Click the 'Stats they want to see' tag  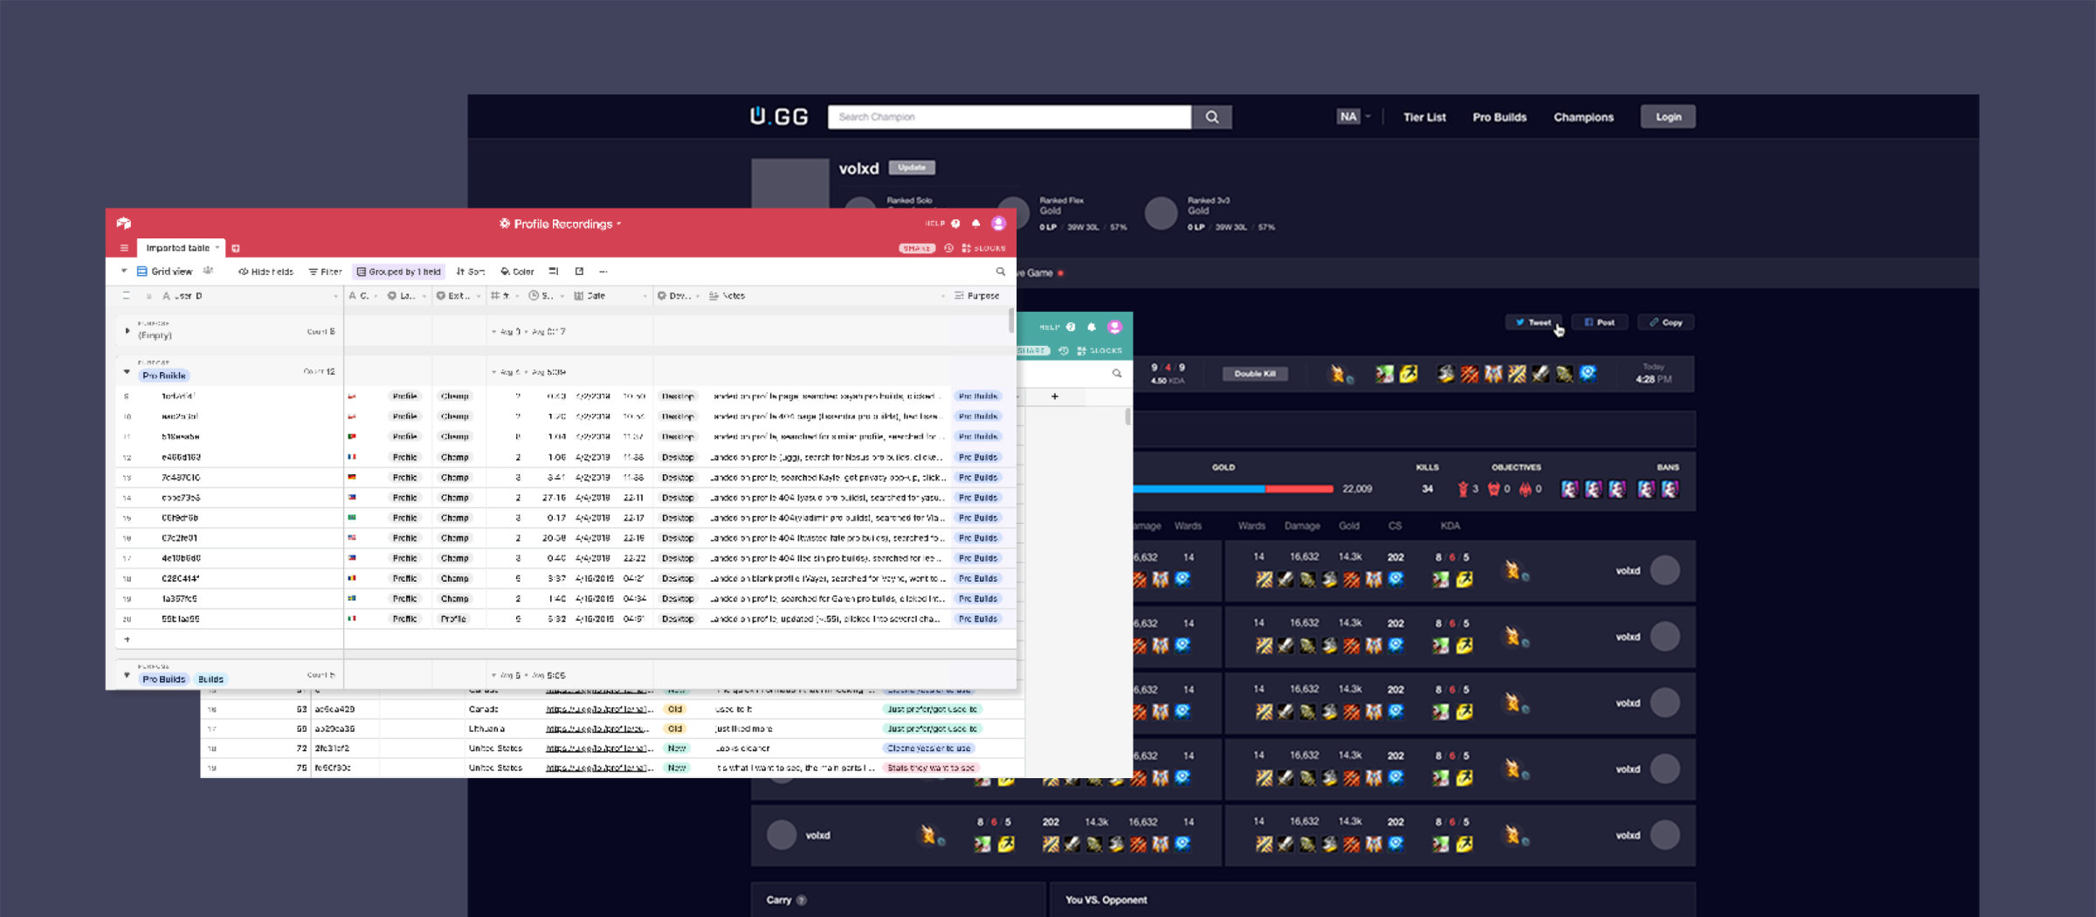(x=931, y=768)
